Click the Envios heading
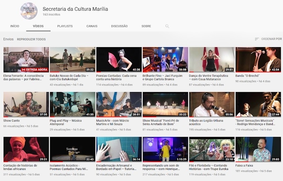The height and width of the screenshot is (181, 283). tap(8, 39)
